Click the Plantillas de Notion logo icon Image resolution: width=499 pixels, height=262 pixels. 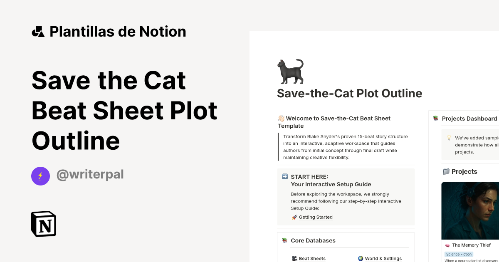pyautogui.click(x=38, y=31)
